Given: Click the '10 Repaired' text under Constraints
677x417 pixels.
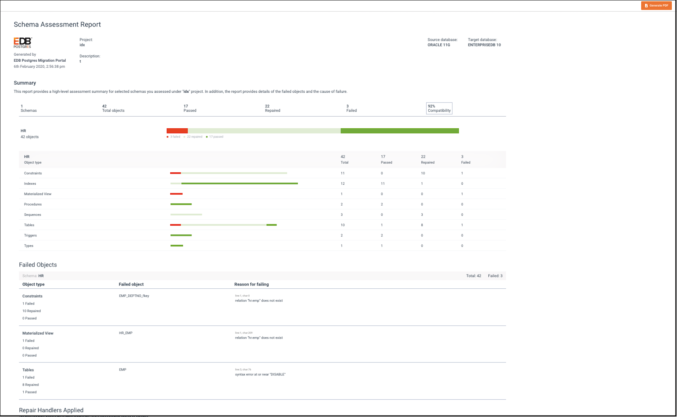Looking at the screenshot, I should click(x=31, y=311).
